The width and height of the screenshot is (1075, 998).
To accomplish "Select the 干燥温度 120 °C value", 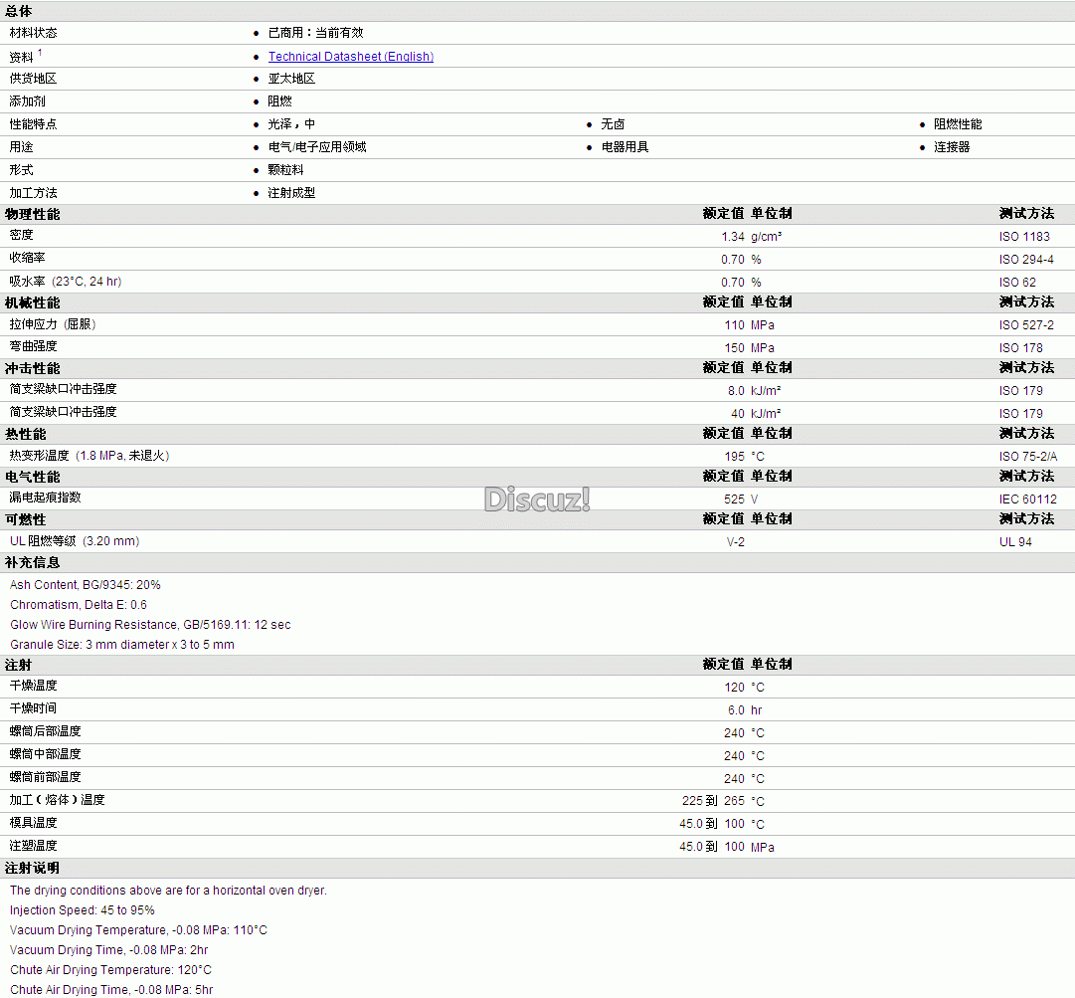I will pyautogui.click(x=745, y=688).
